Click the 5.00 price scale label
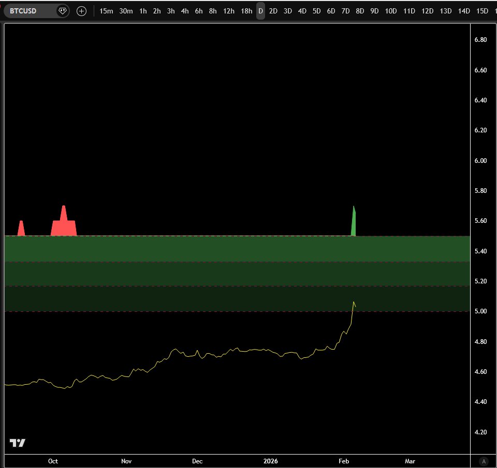 [480, 311]
